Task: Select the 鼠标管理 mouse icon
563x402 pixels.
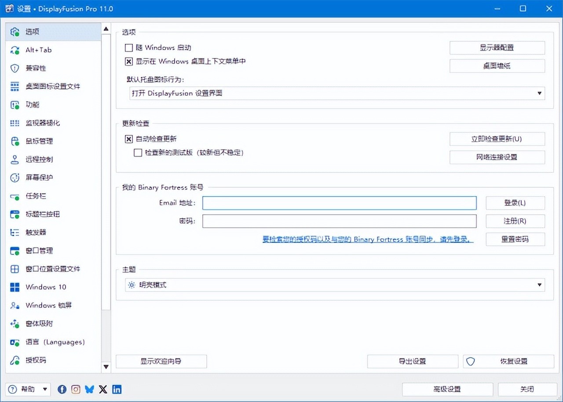Action: pyautogui.click(x=15, y=141)
